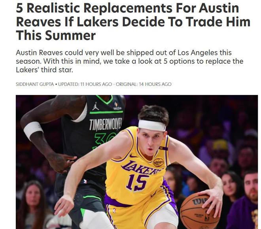Click the hero photo of Lakers game
The image size is (261, 229).
coord(137,162)
